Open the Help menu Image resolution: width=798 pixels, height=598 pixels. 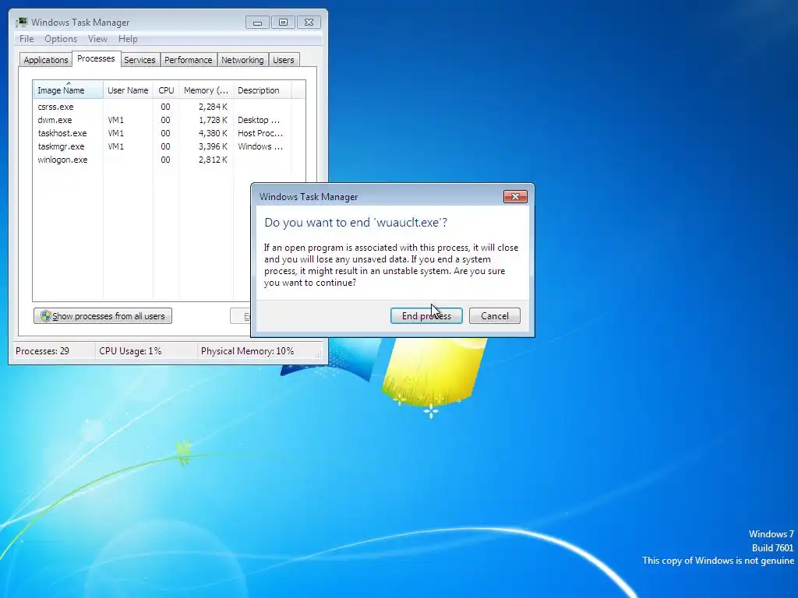[128, 39]
